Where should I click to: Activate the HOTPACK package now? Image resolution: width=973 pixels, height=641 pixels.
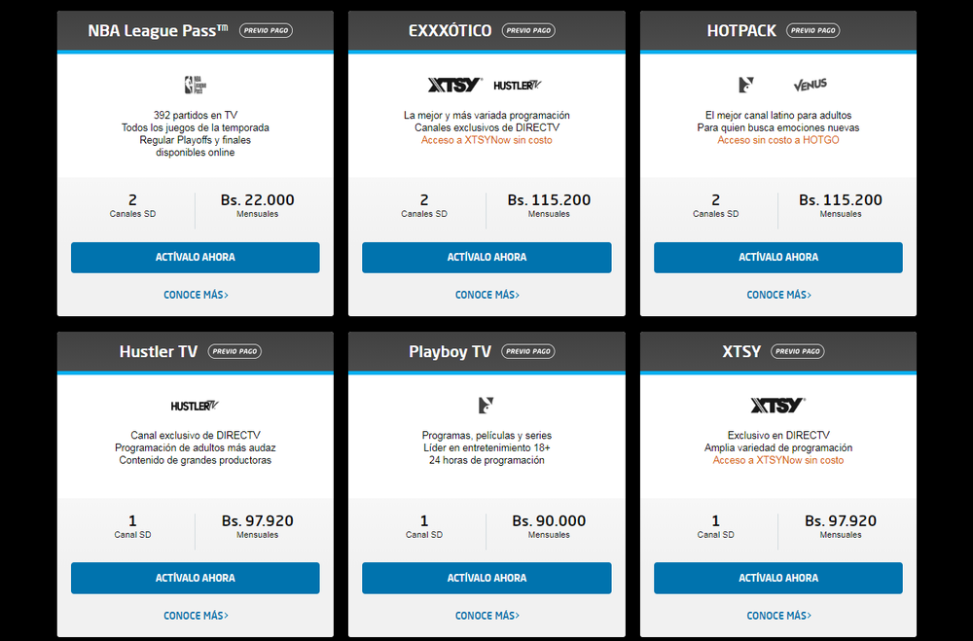[x=778, y=258]
